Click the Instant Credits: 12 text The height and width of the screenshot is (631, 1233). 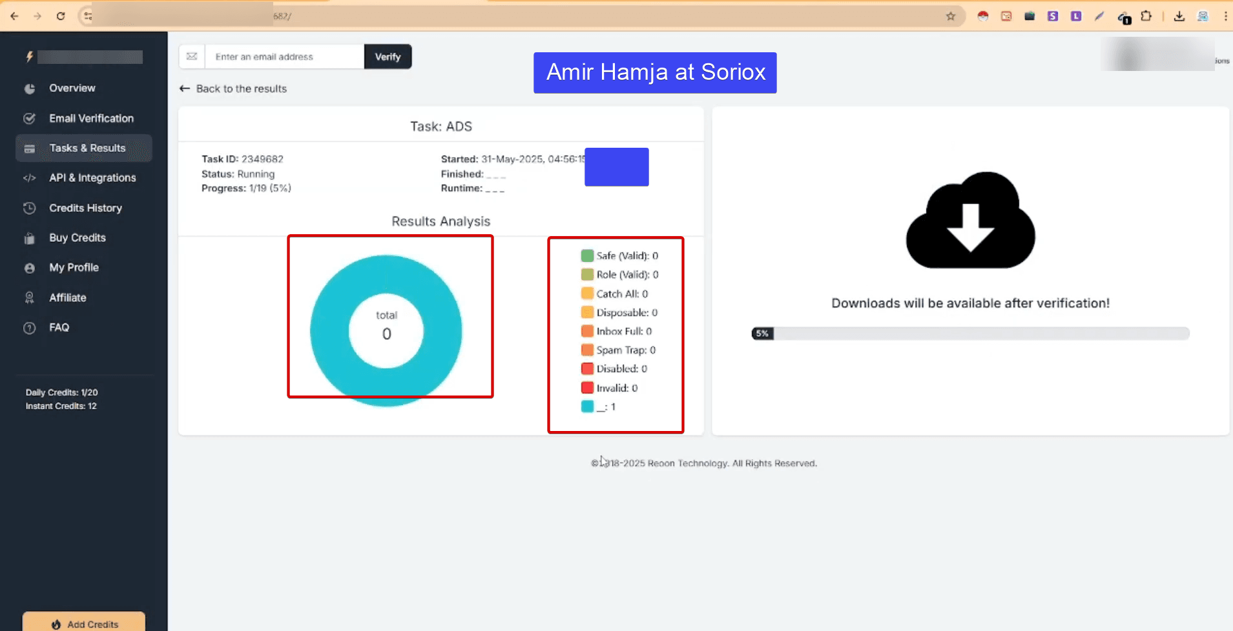[61, 406]
